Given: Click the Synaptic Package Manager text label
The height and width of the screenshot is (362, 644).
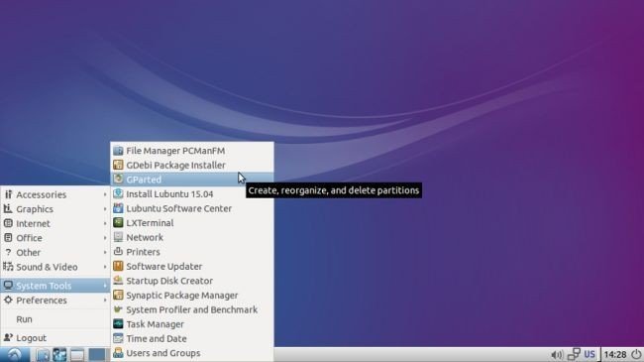Looking at the screenshot, I should tap(182, 295).
